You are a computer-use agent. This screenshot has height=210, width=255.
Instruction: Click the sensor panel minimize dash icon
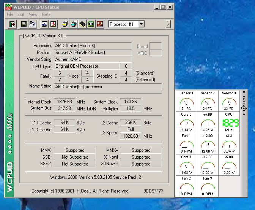coord(244,96)
